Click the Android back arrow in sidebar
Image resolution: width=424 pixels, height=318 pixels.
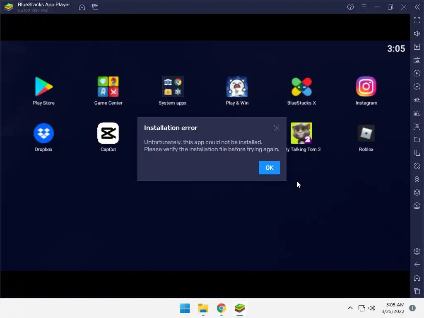tap(417, 265)
